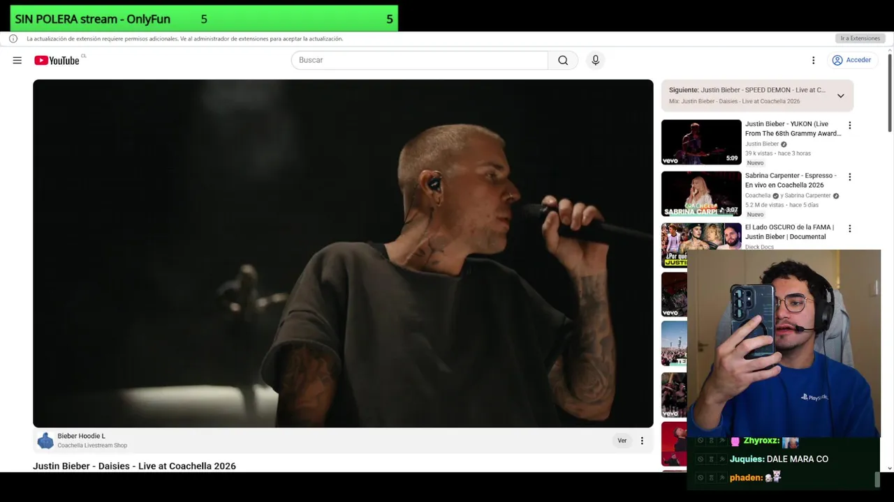The height and width of the screenshot is (502, 894).
Task: Click the Justin Bieber channel name under YUKON
Action: (x=761, y=144)
